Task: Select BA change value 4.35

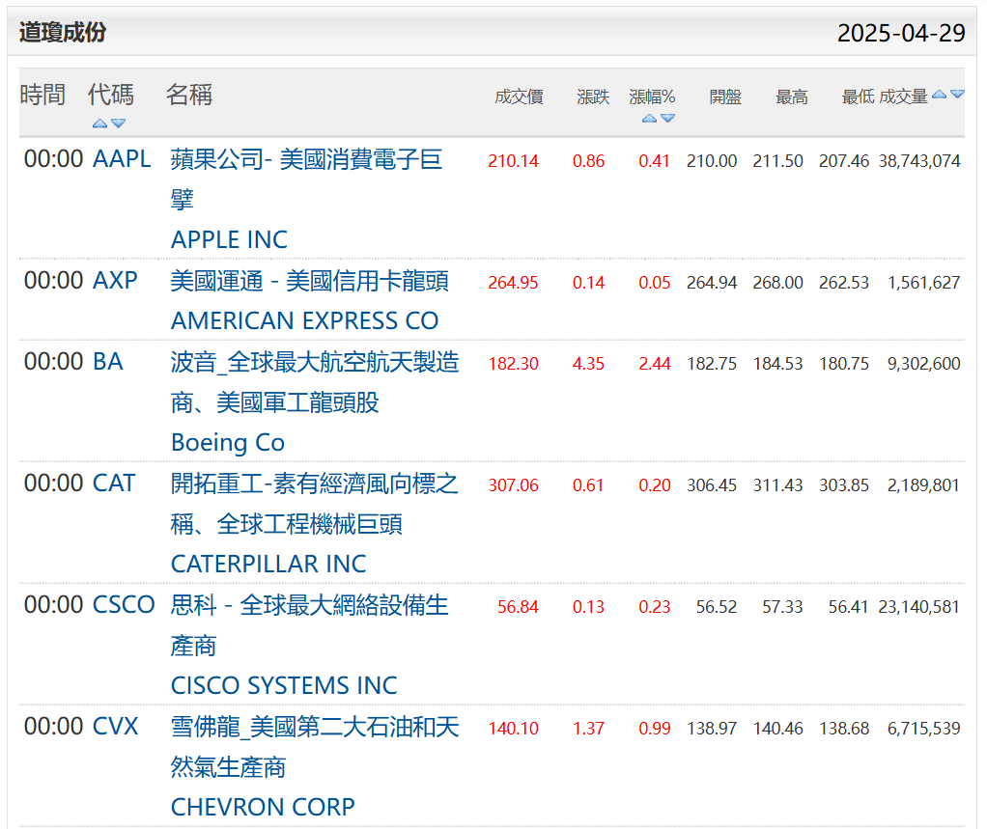Action: [x=588, y=364]
